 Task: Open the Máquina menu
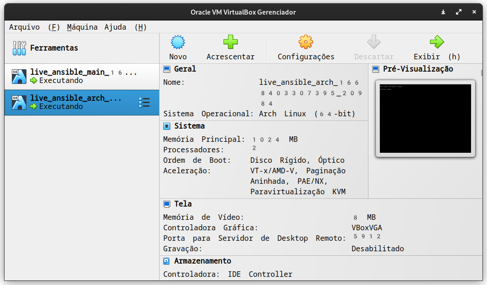82,27
